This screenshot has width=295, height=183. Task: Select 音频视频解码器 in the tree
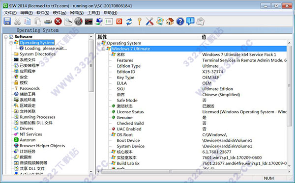tap(33, 163)
